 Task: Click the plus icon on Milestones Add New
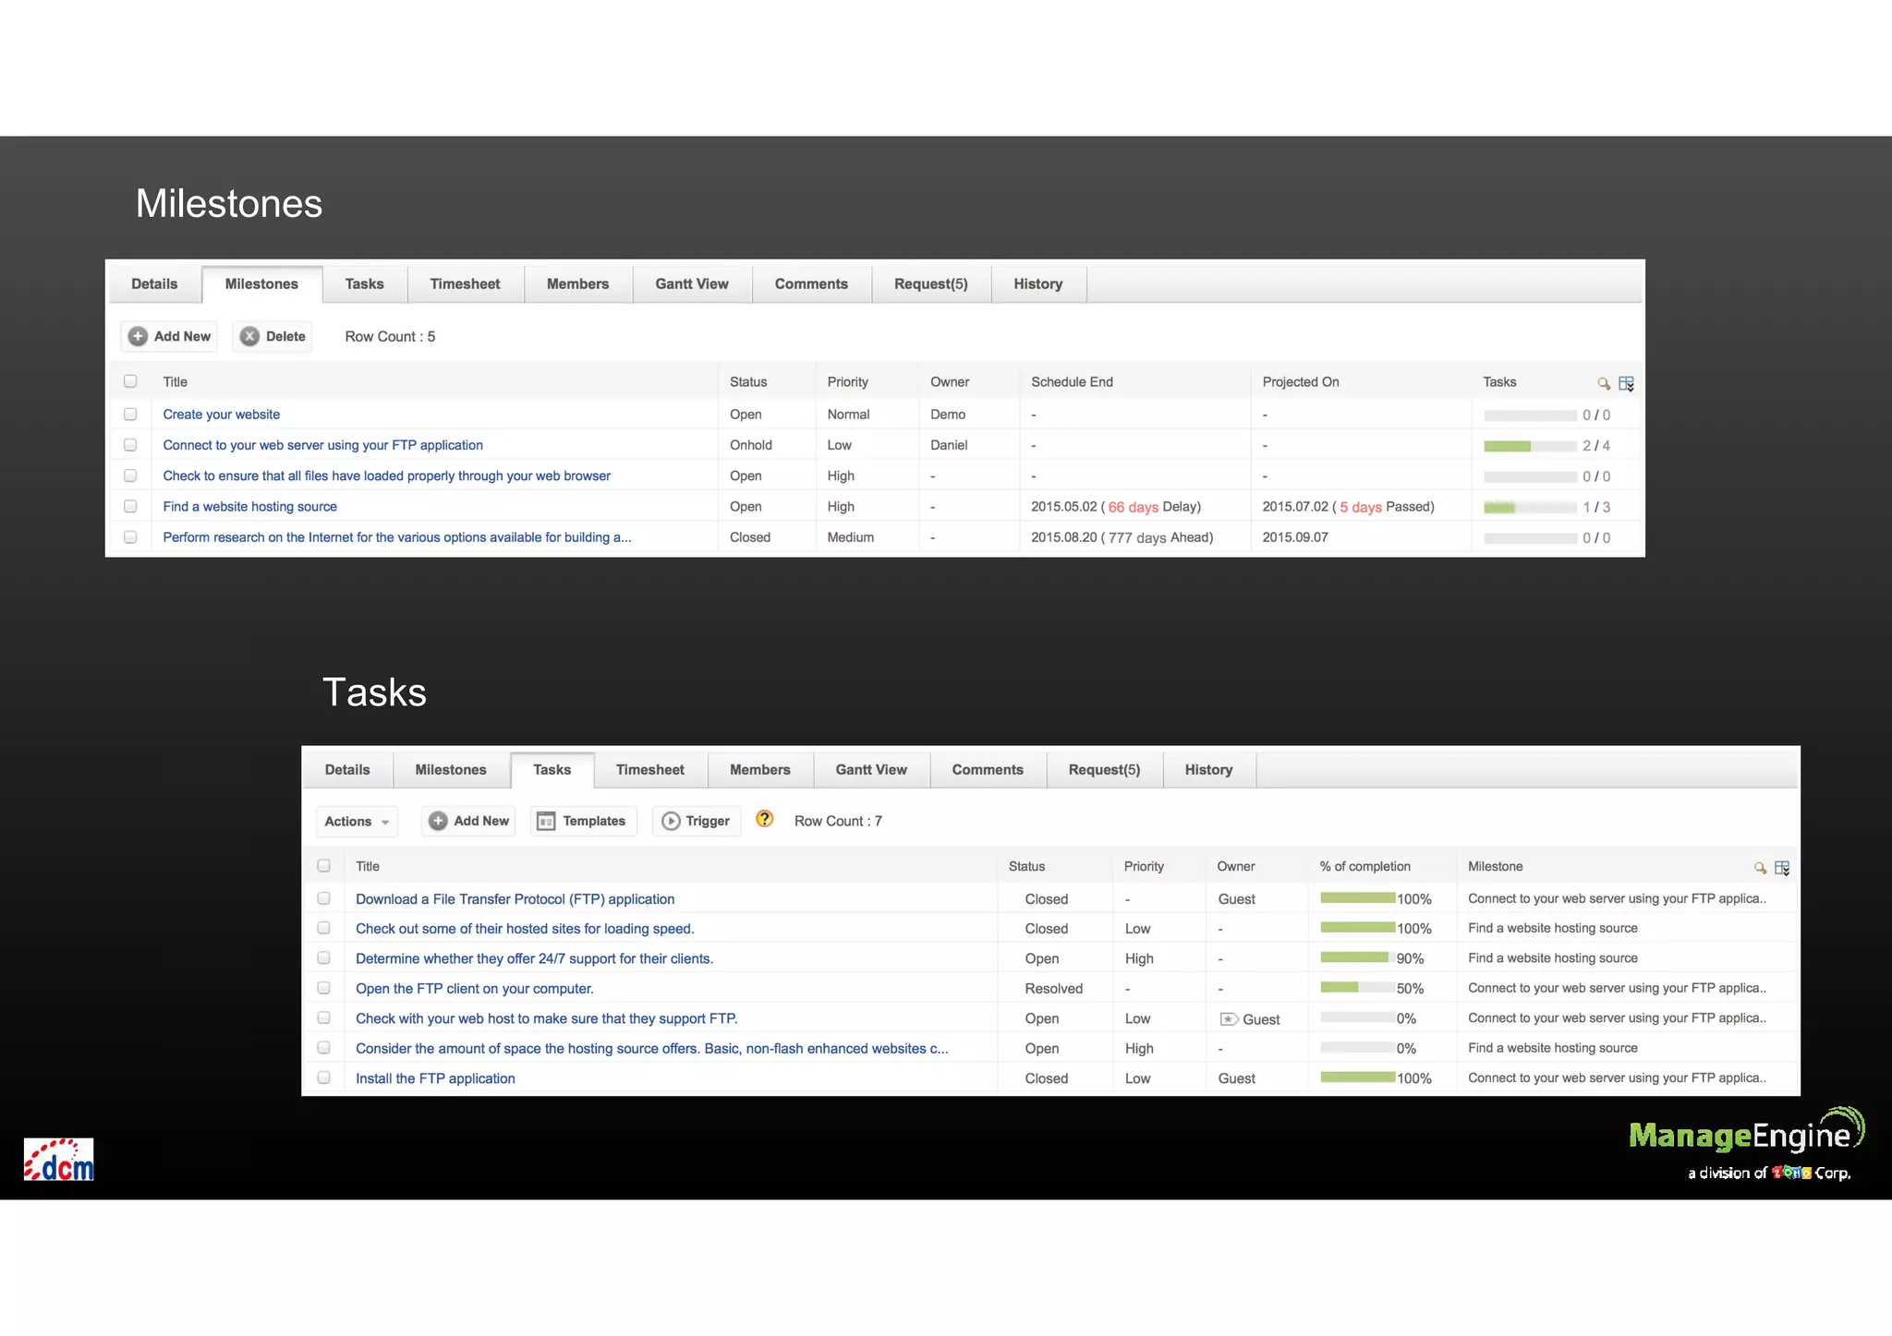[x=138, y=336]
